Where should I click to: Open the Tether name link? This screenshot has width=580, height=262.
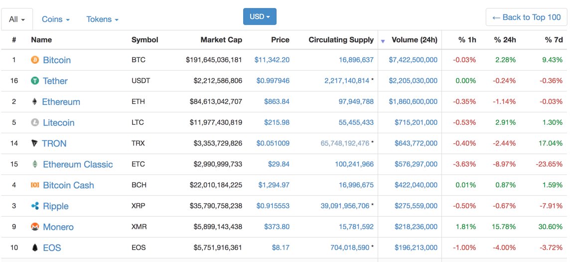tap(55, 81)
